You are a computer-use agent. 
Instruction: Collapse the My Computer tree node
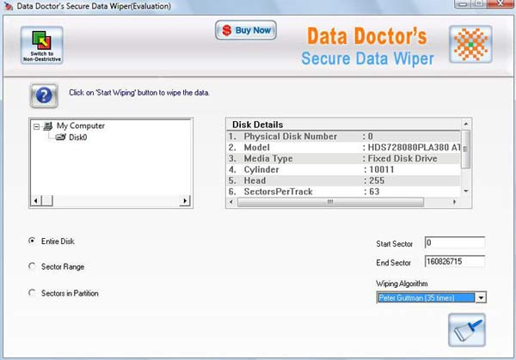[36, 126]
